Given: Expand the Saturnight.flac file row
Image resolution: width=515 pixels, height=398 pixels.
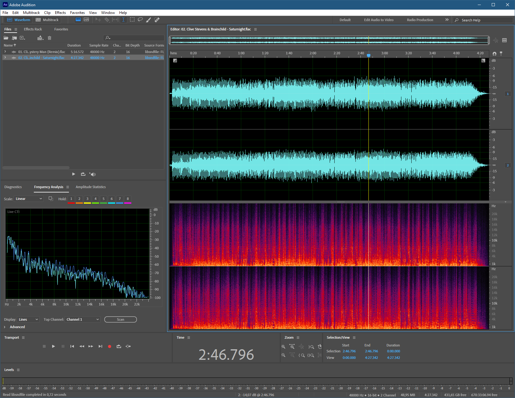Looking at the screenshot, I should [x=5, y=57].
